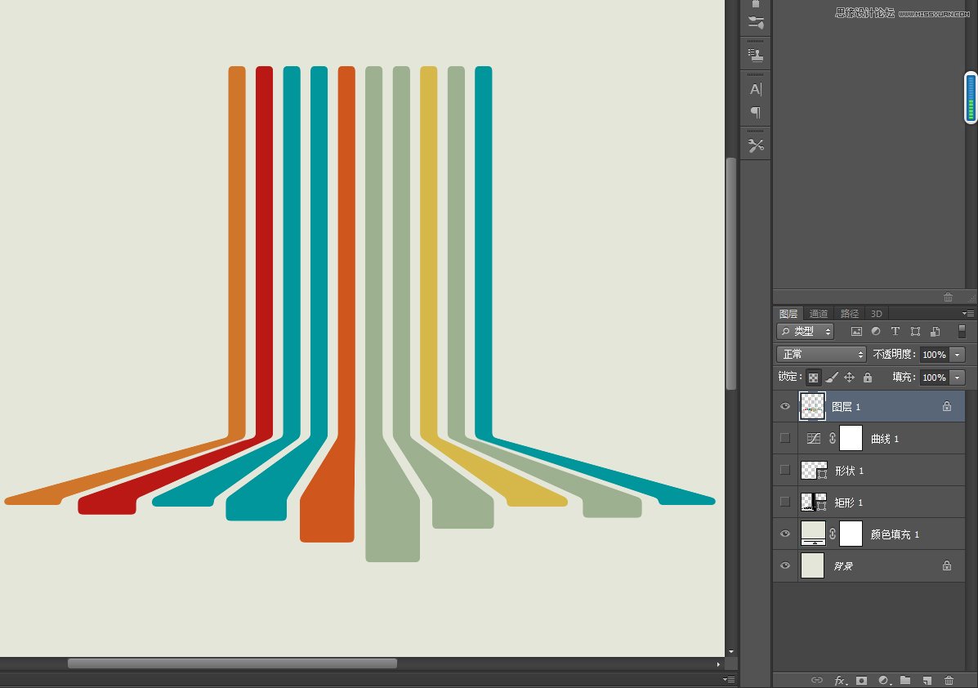Open the Paragraph panel icon
Viewport: 978px width, 688px height.
(x=755, y=112)
